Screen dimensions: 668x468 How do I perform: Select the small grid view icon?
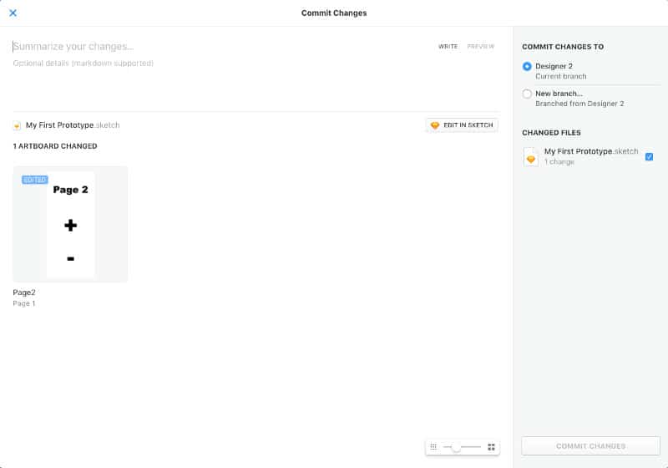[x=433, y=446]
